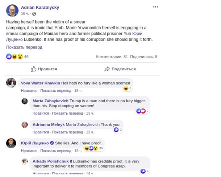This screenshot has height=177, width=221.
Task: Open Vova Walter Khavkin's avatar
Action: point(11,83)
